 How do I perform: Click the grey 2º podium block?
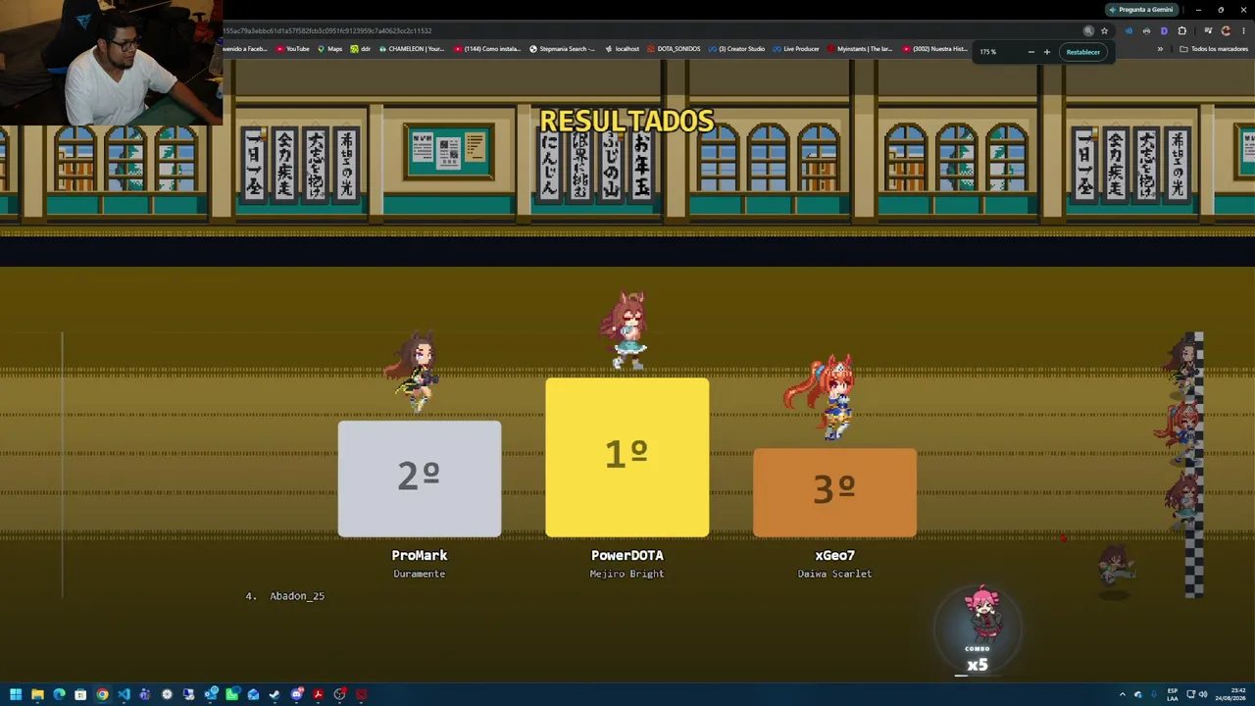(420, 479)
